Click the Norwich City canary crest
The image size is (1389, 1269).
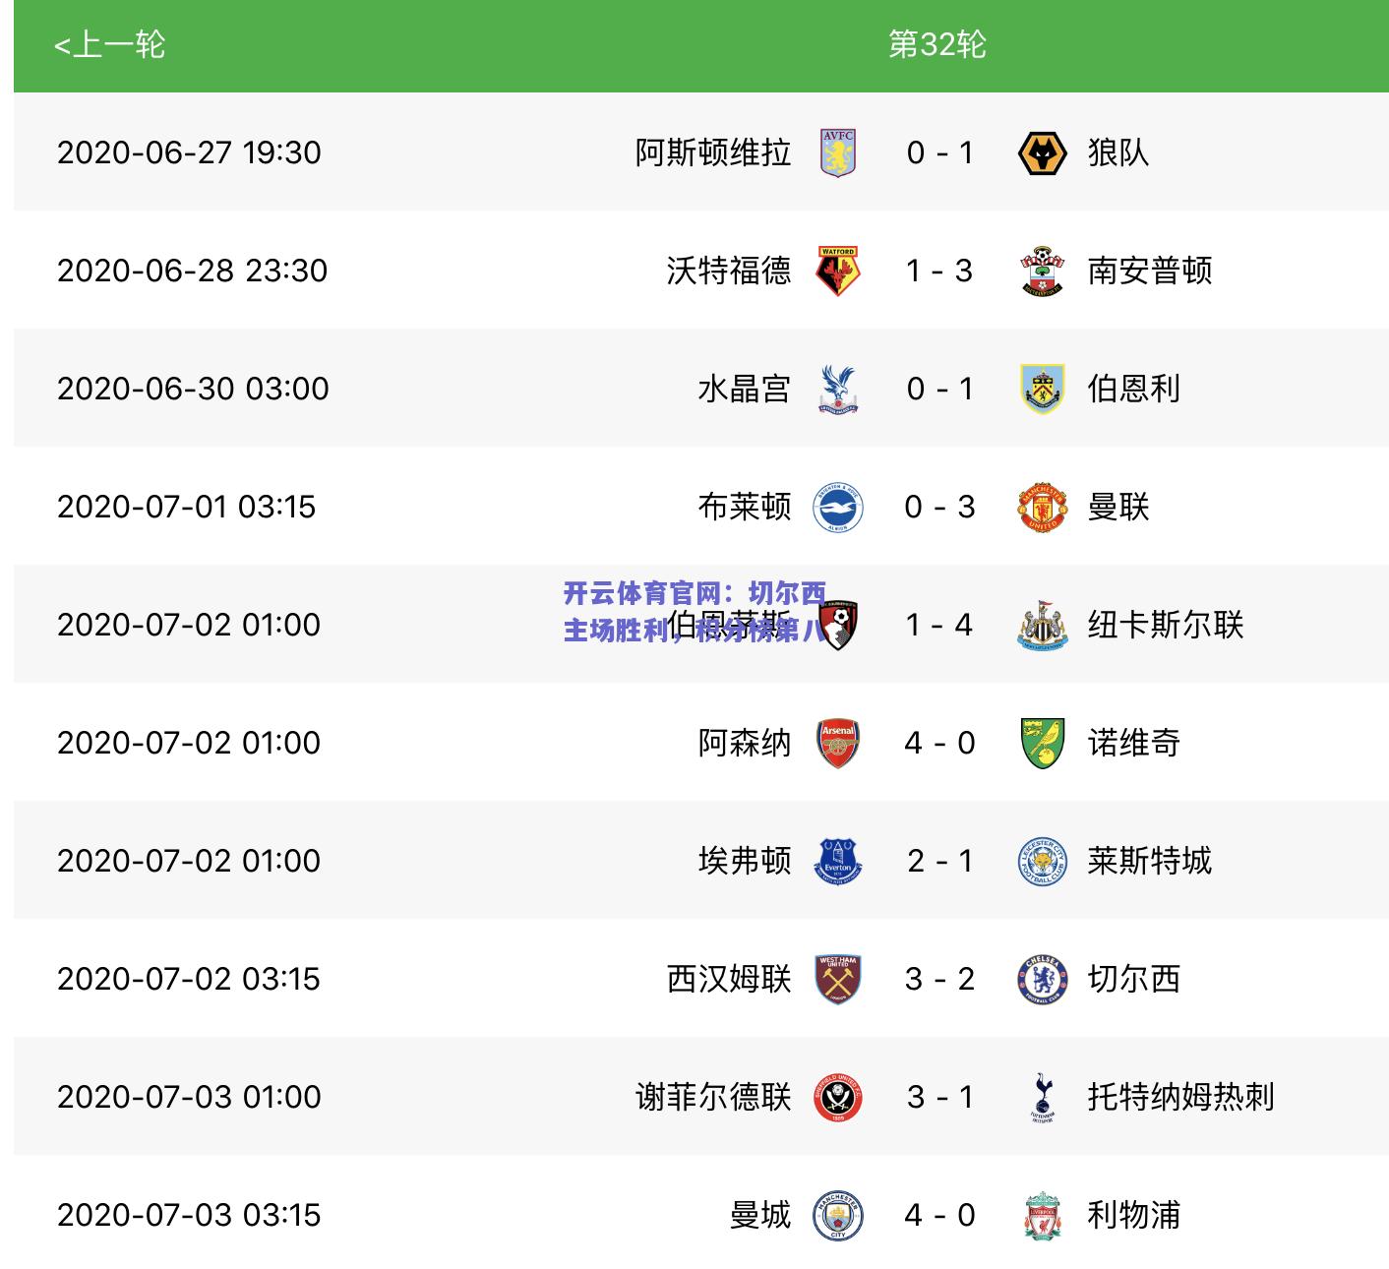point(1042,743)
